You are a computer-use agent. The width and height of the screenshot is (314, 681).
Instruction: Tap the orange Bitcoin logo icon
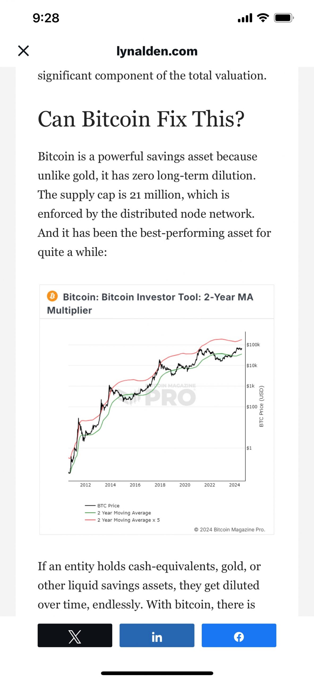[52, 296]
